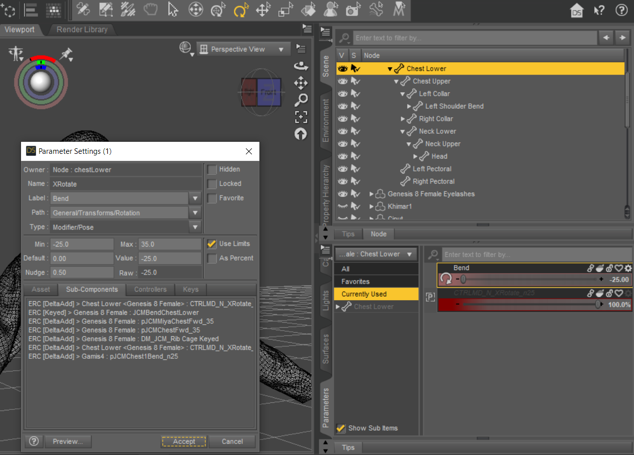Click the dialog question mark help button
The height and width of the screenshot is (455, 634).
click(34, 441)
